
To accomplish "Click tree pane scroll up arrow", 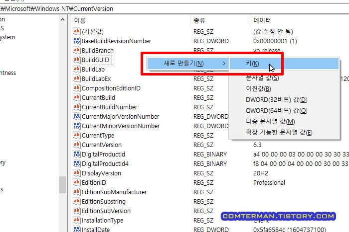I will tap(62, 20).
